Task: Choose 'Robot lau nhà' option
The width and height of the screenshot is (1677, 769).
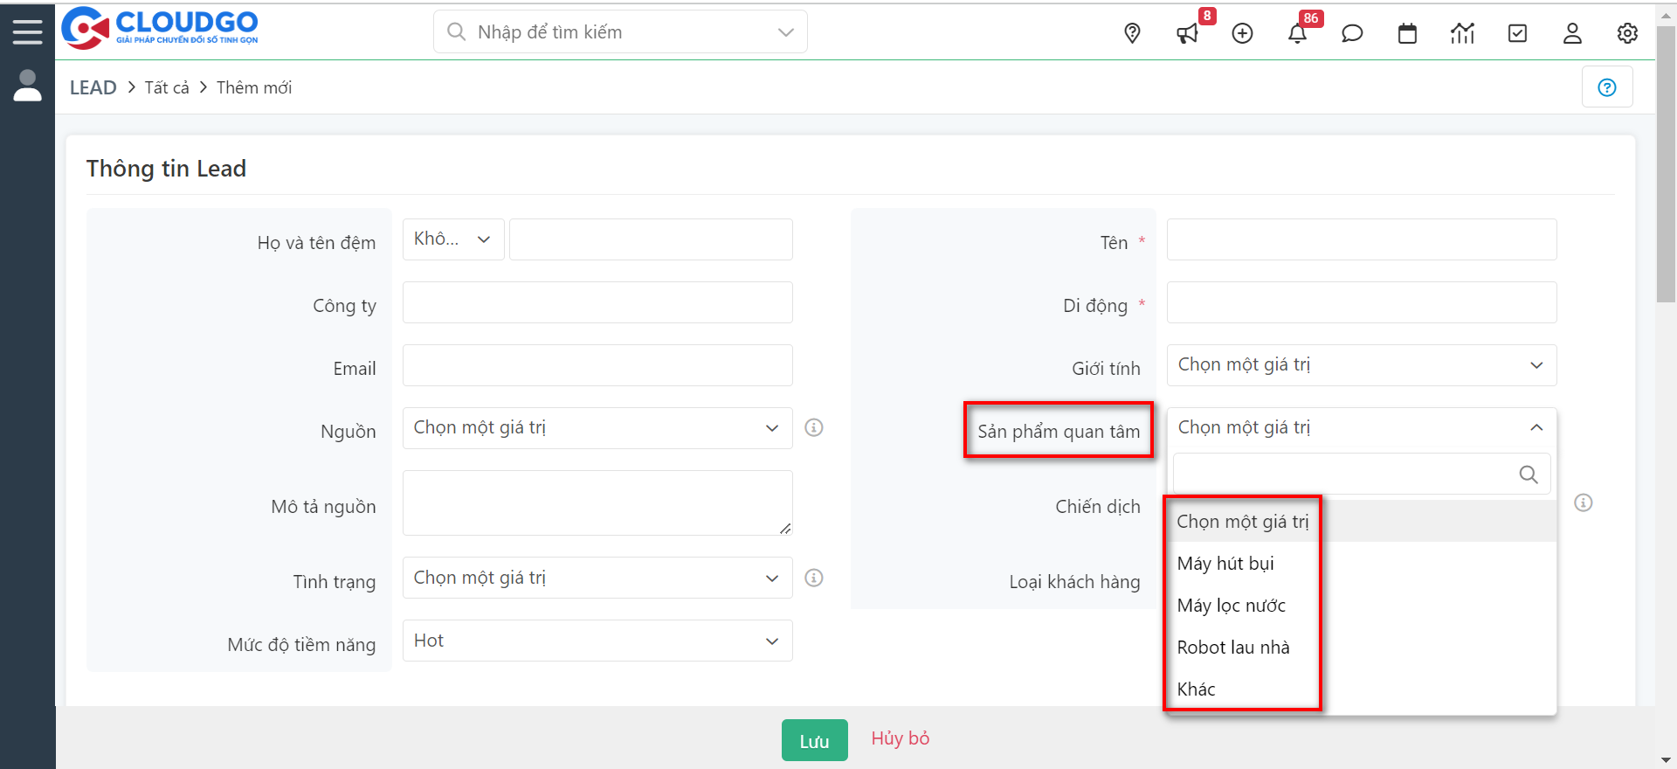Action: 1233,648
